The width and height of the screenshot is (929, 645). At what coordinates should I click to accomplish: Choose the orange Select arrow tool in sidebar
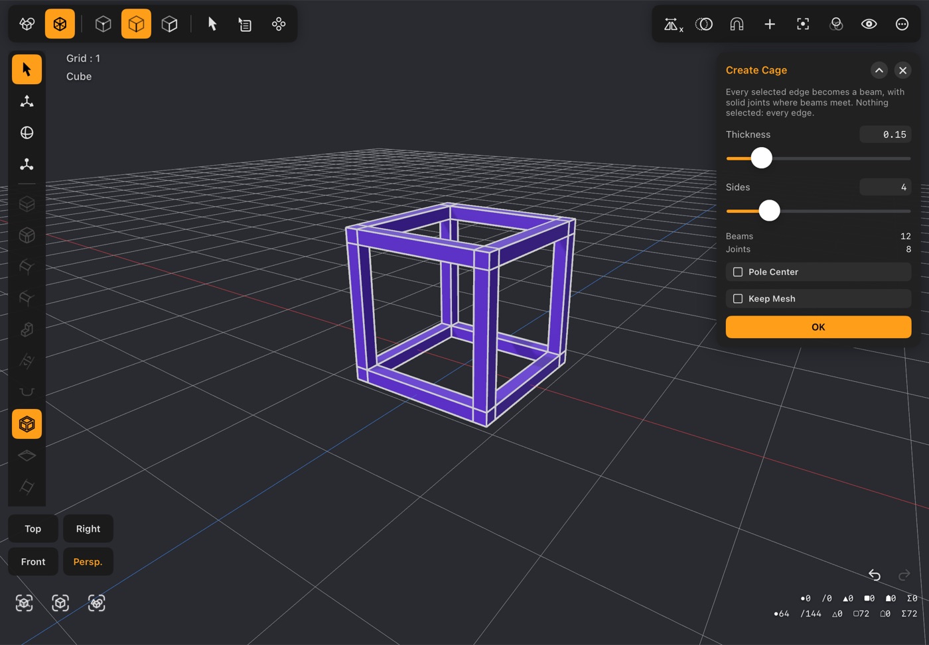(x=27, y=69)
